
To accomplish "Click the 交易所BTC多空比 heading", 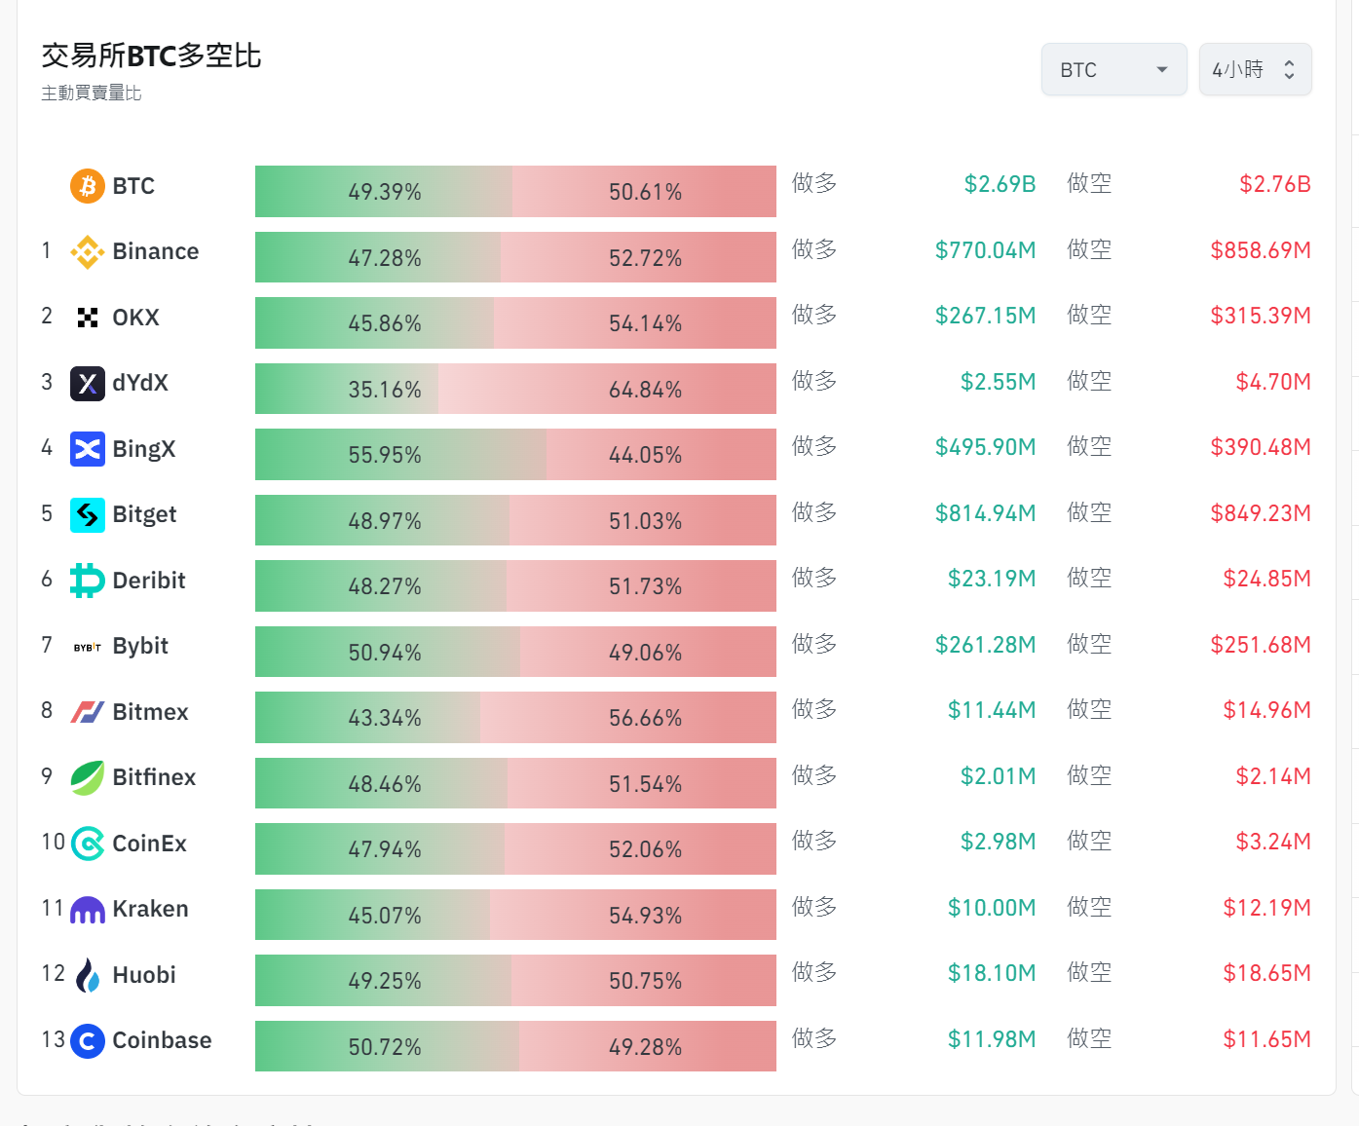I will pyautogui.click(x=151, y=56).
